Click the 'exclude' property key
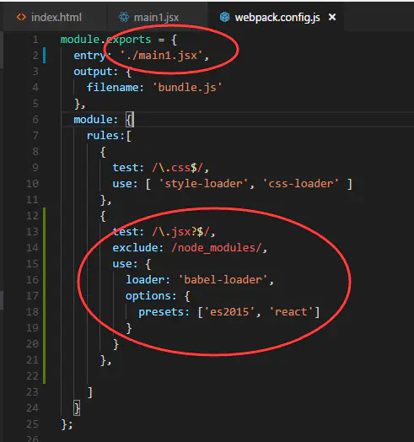The image size is (414, 442). [135, 248]
